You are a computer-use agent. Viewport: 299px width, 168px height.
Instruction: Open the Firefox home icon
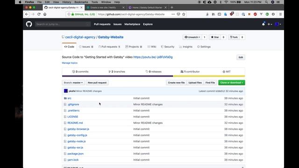click(45, 14)
